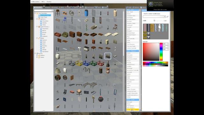The image size is (204, 115).
Task: Focus the spawnlist search box
Action: (44, 11)
